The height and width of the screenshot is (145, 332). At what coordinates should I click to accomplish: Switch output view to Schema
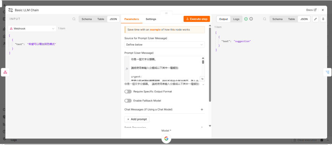pyautogui.click(x=278, y=19)
